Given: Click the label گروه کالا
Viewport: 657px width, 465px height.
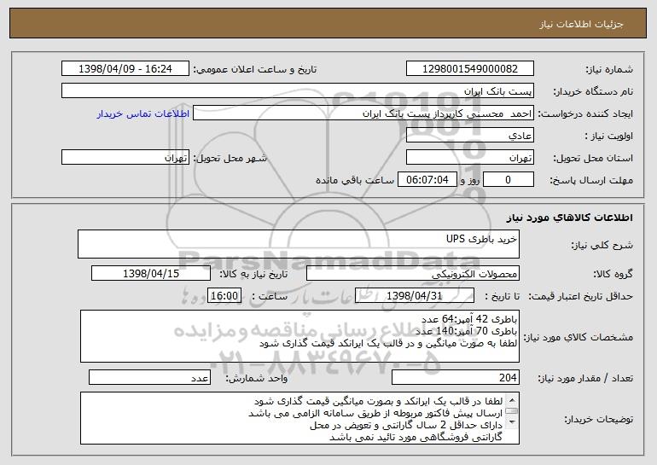Looking at the screenshot, I should [613, 275].
